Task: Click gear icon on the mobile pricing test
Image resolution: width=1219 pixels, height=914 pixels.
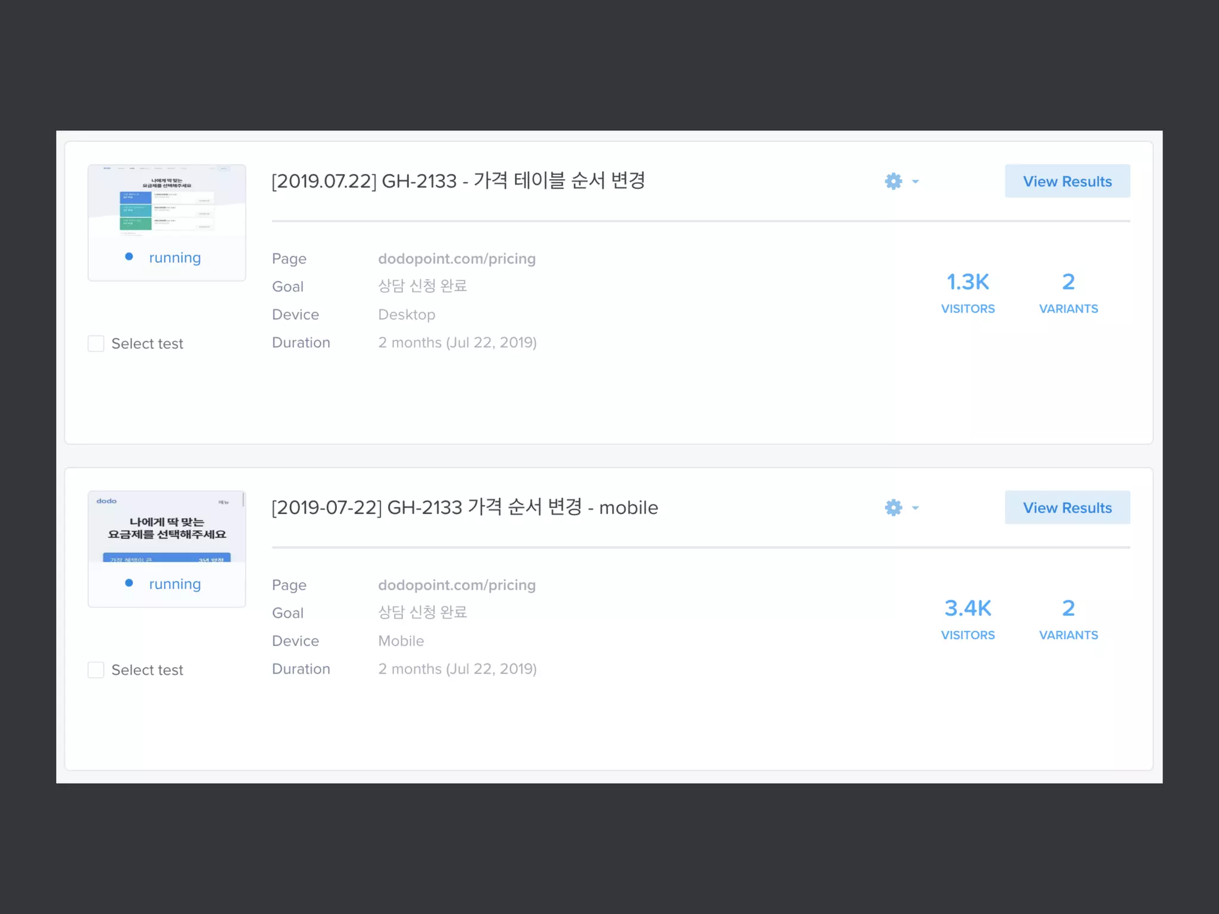Action: 893,508
